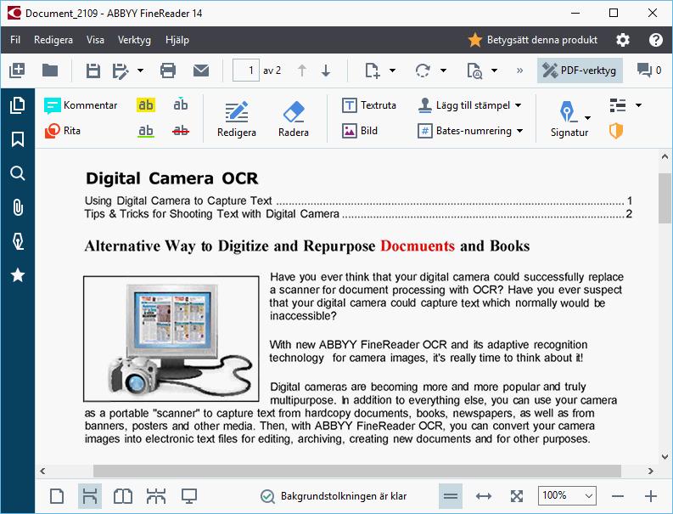The width and height of the screenshot is (673, 514).
Task: Open the 100% zoom combo box
Action: [567, 496]
